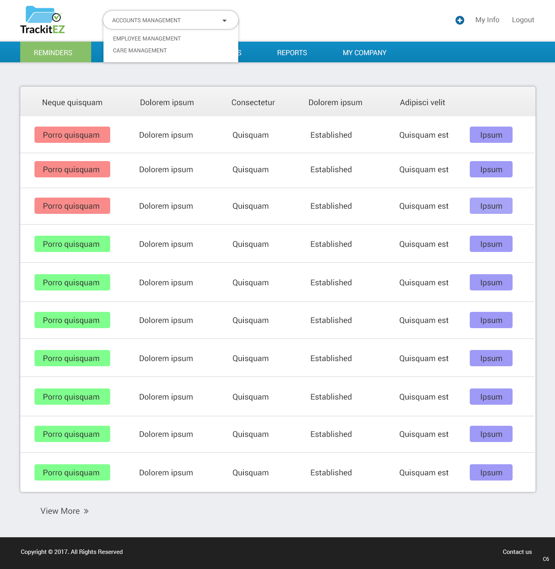
Task: Expand the Accounts Management dropdown arrow
Action: (224, 21)
